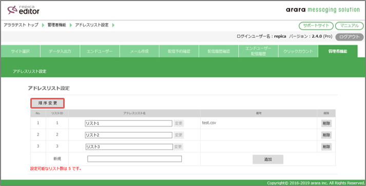Click 変更 button for リスト2
The image size is (366, 186).
coord(179,135)
